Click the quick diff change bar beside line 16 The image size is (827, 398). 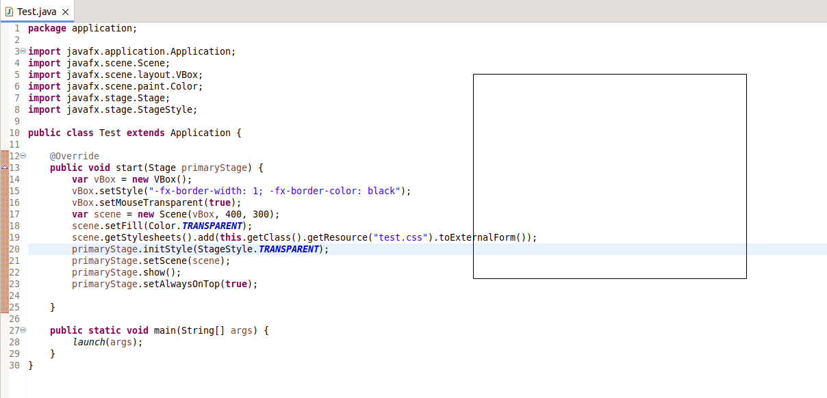point(4,202)
